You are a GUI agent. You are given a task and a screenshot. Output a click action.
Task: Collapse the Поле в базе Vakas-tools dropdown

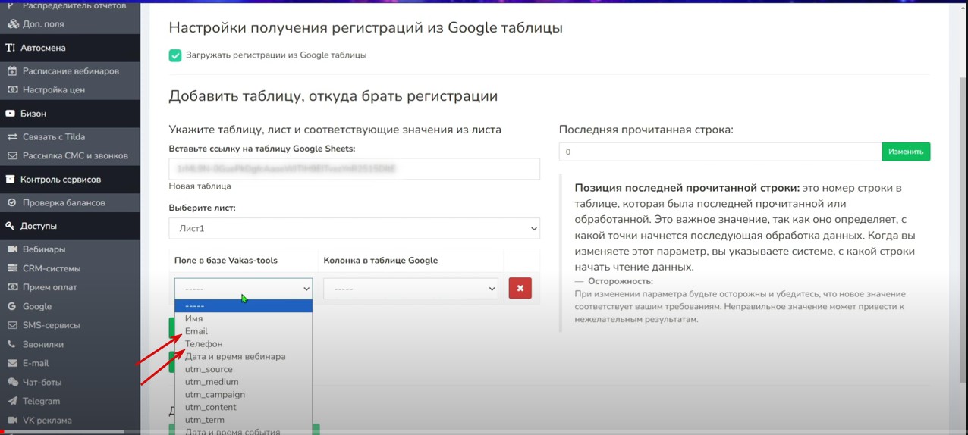pos(244,289)
